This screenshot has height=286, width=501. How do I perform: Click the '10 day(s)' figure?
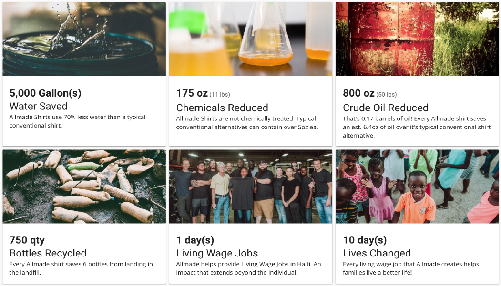tap(365, 240)
